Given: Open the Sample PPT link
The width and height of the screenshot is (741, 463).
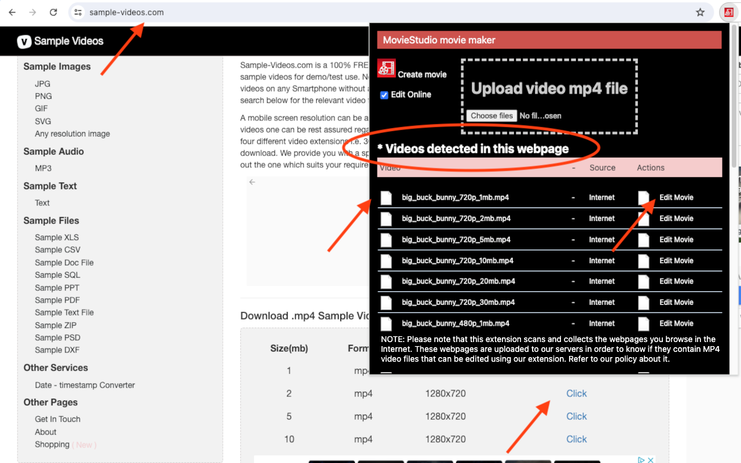Looking at the screenshot, I should tap(57, 288).
